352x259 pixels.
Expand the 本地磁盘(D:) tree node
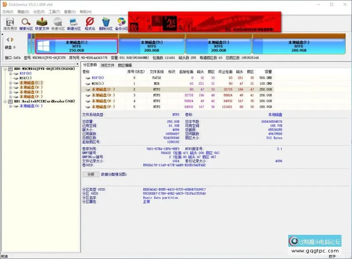10,88
